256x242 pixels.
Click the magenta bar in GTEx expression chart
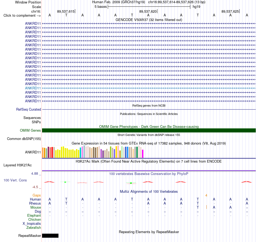tap(143, 154)
